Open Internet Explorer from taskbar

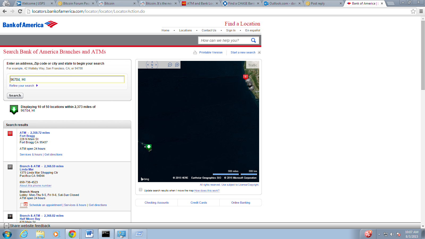tap(24, 234)
